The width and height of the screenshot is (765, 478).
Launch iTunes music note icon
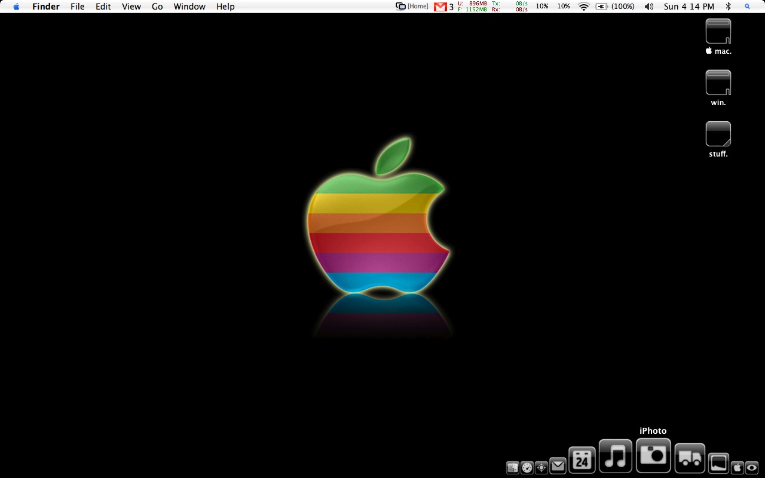[x=615, y=456]
